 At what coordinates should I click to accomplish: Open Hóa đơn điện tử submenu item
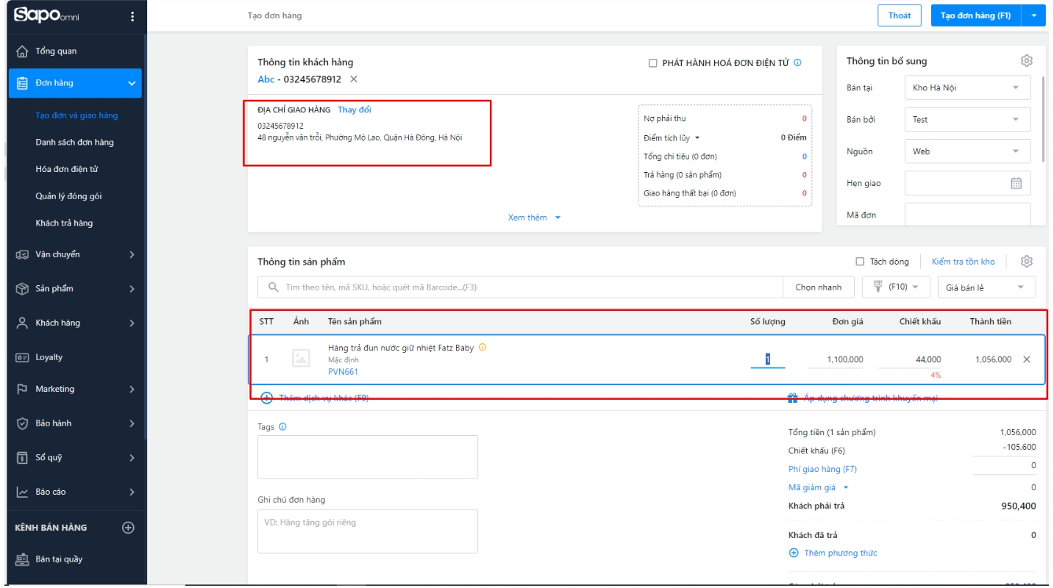tap(67, 169)
